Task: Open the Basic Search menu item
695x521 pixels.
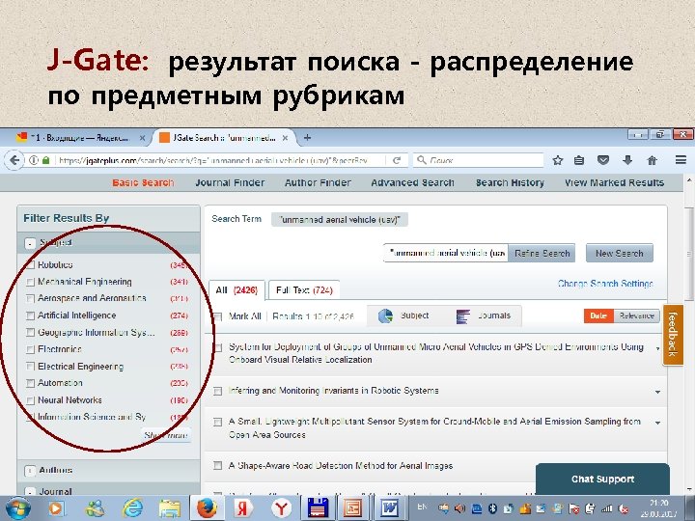Action: (x=143, y=182)
